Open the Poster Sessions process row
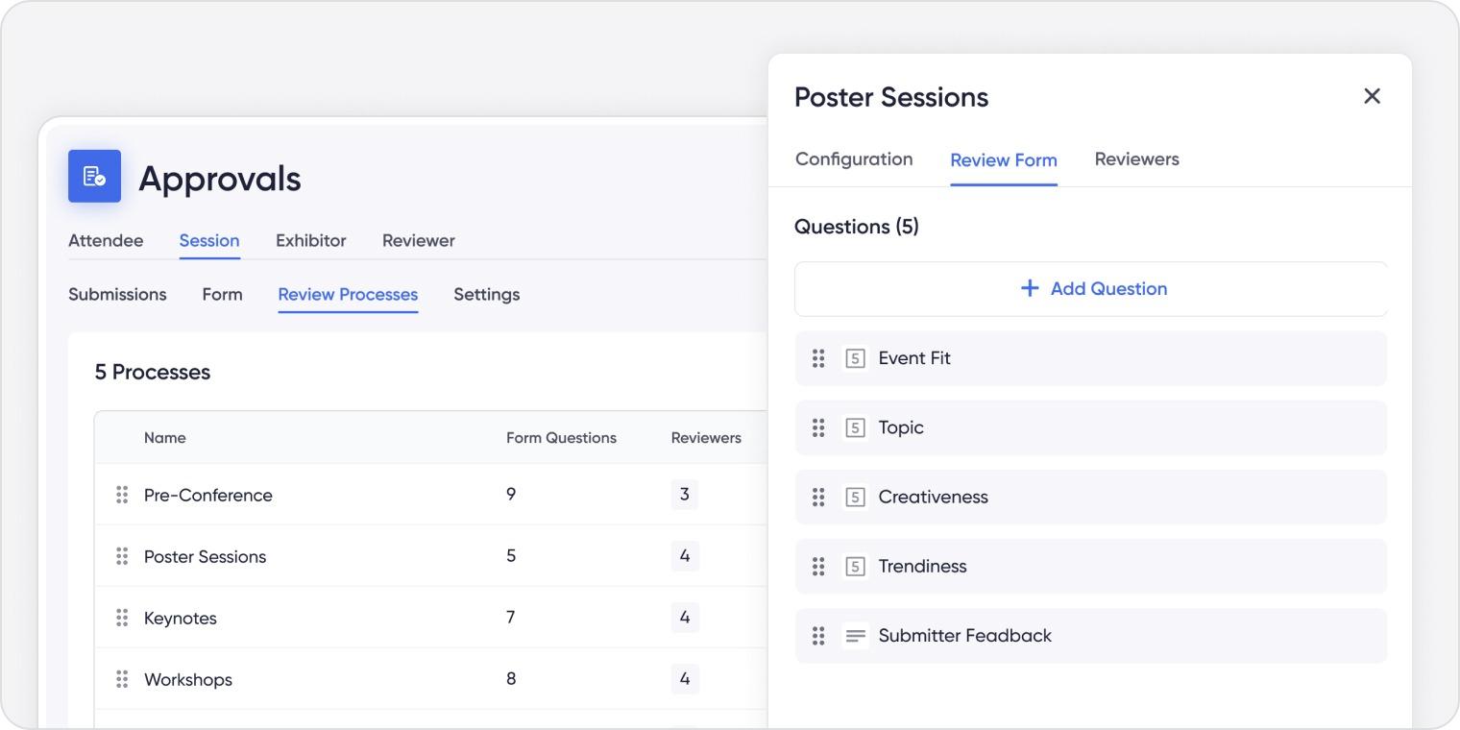Screen dimensions: 1460x730 (430, 556)
